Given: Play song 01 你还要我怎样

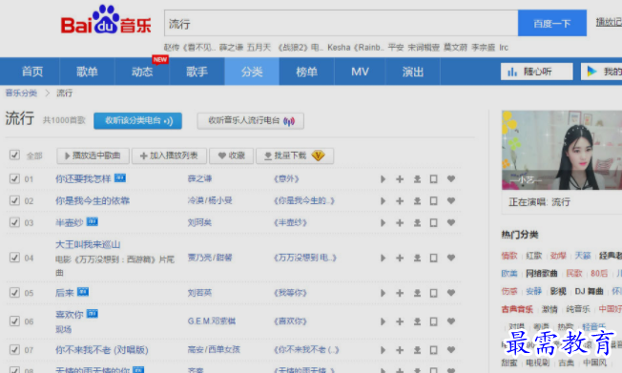Looking at the screenshot, I should coord(383,179).
